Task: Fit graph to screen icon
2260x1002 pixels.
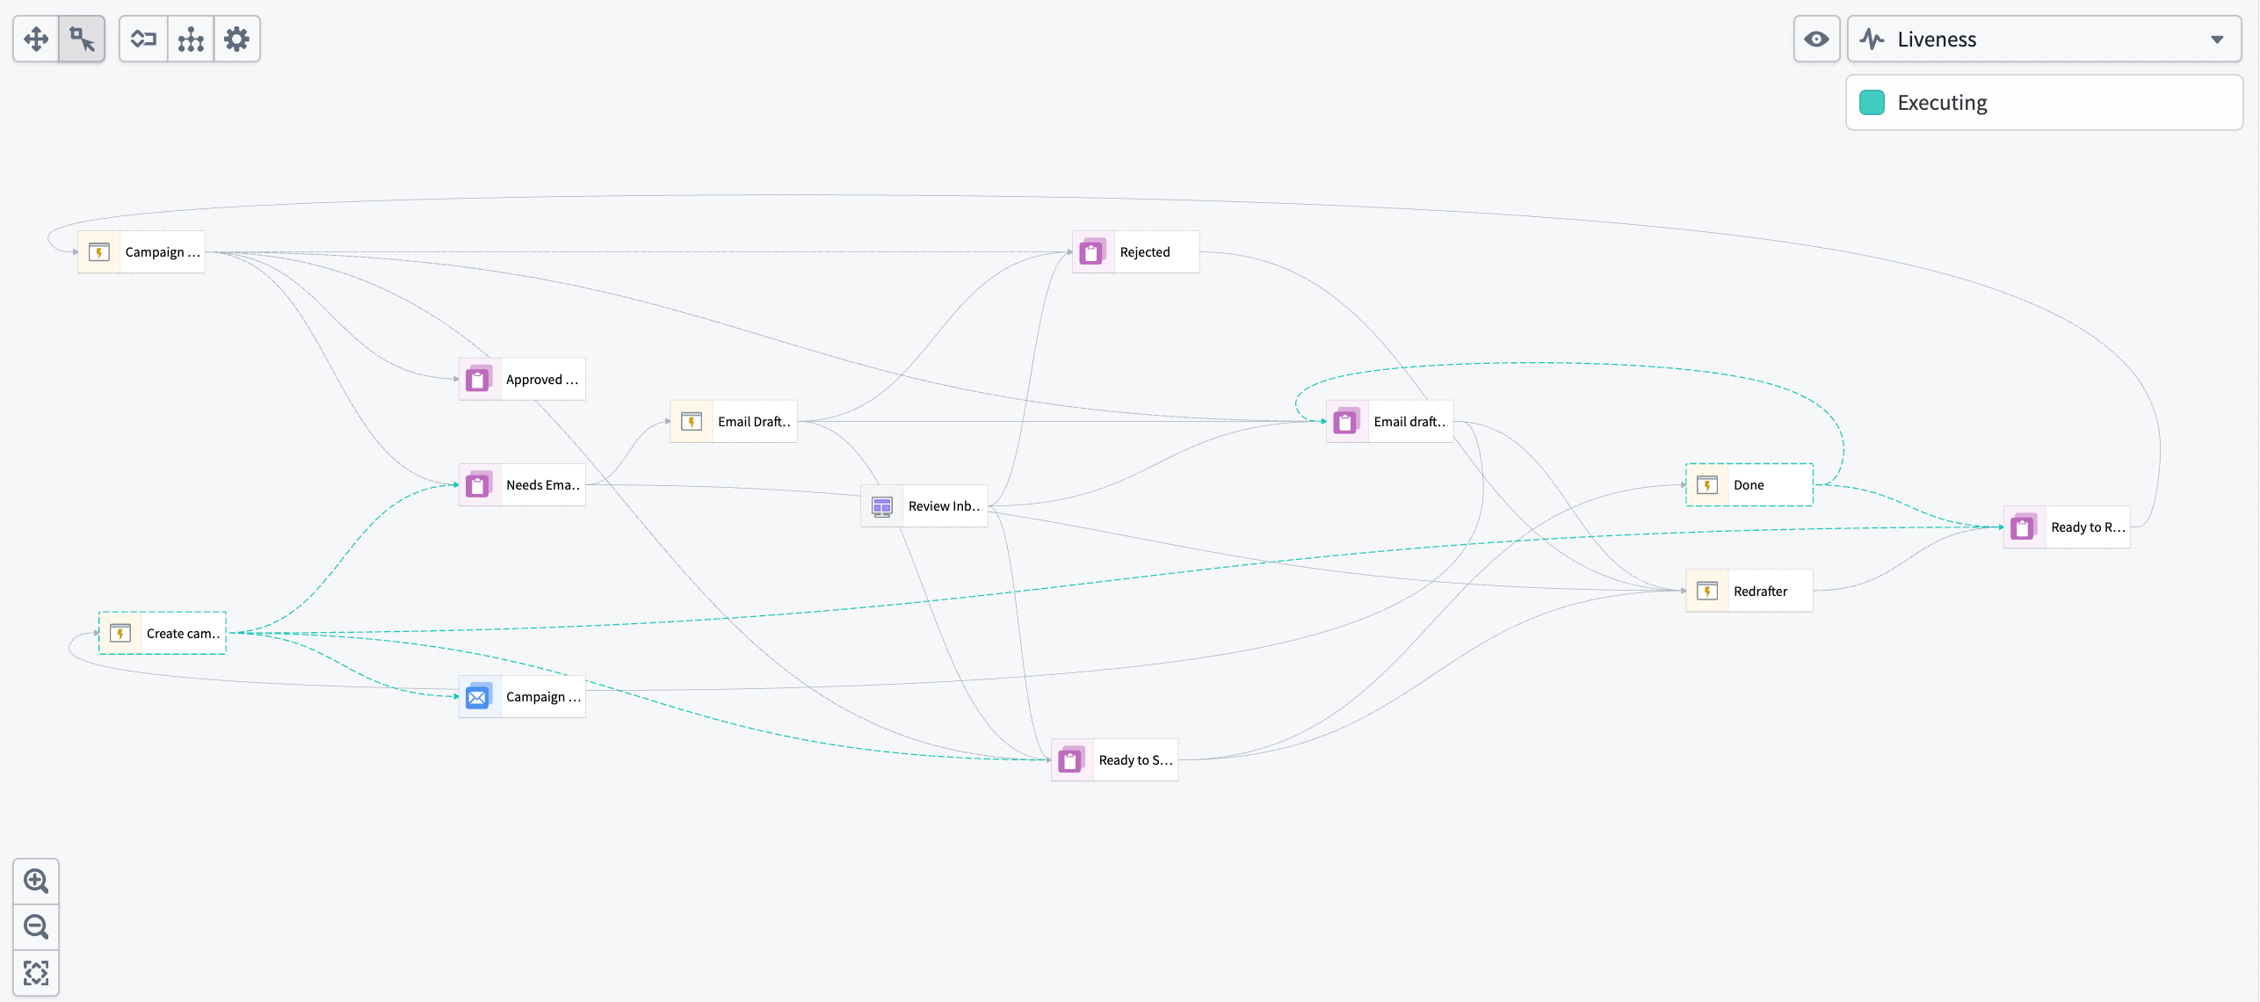Action: point(36,973)
